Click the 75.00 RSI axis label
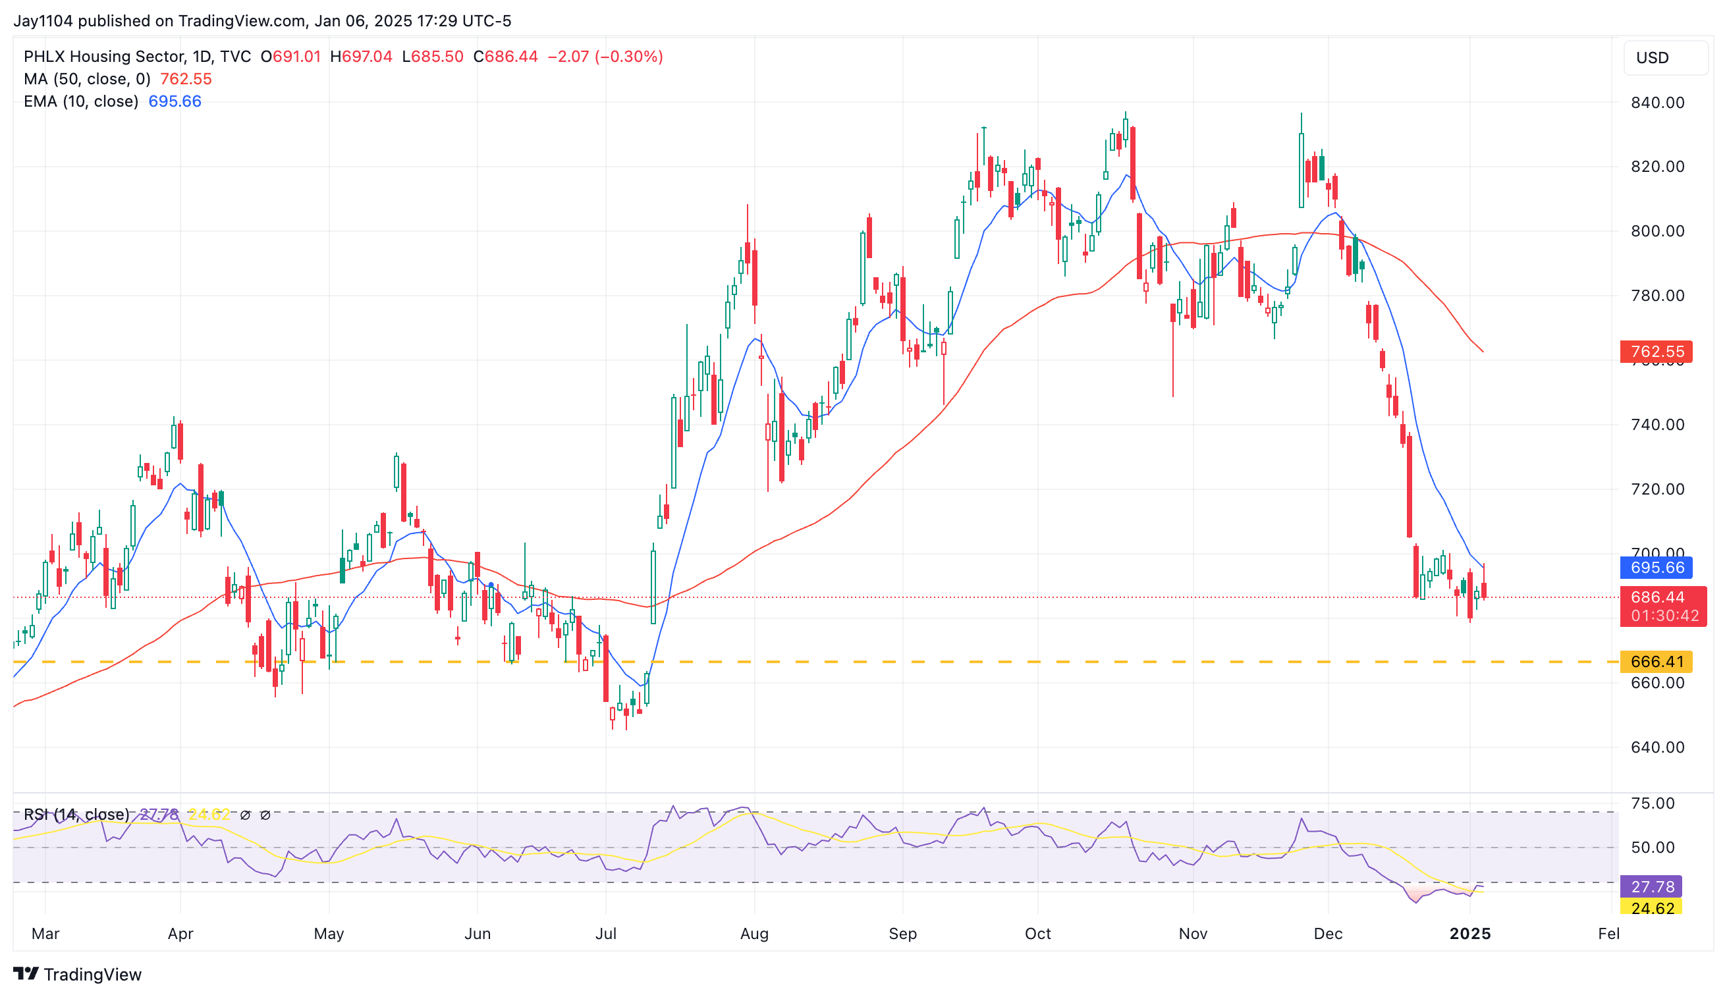This screenshot has height=997, width=1727. (1653, 803)
